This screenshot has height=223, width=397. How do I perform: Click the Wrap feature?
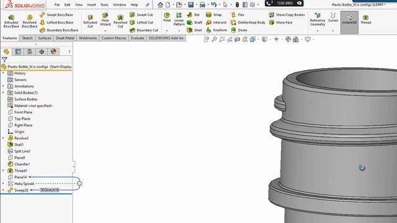point(213,15)
